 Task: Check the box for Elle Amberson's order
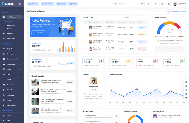[x=86, y=27]
